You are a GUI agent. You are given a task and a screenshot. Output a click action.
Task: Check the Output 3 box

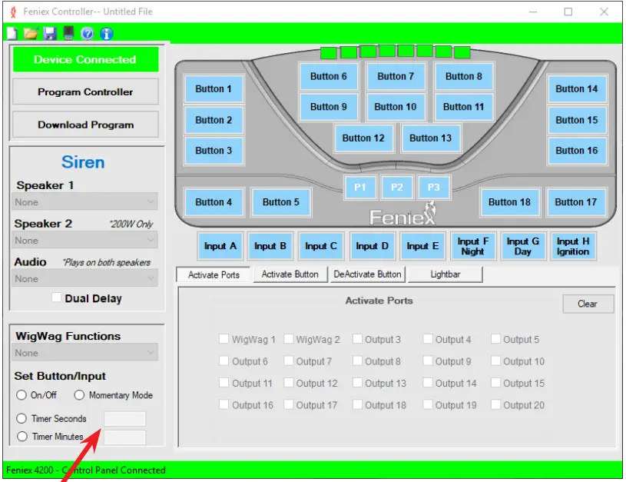(357, 339)
